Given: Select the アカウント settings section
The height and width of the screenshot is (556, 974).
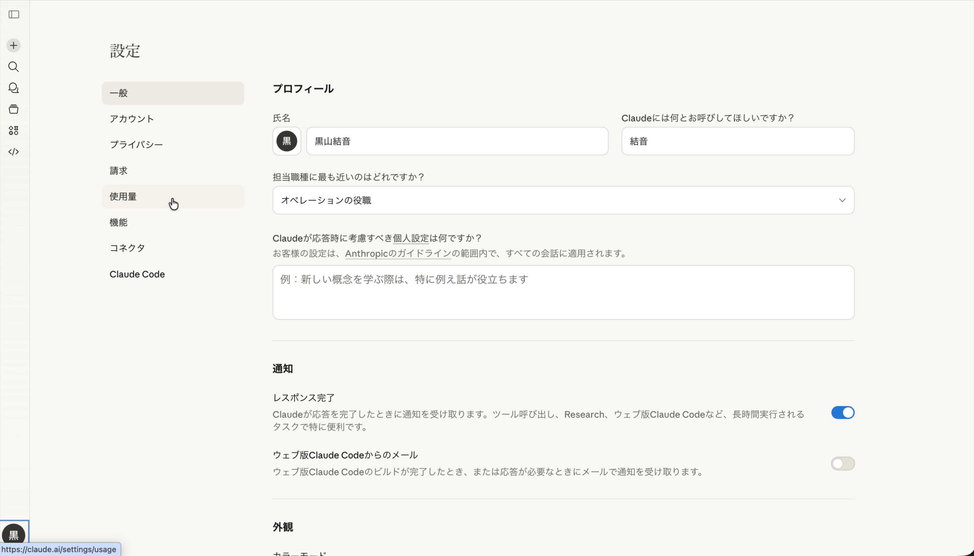Looking at the screenshot, I should coord(131,119).
